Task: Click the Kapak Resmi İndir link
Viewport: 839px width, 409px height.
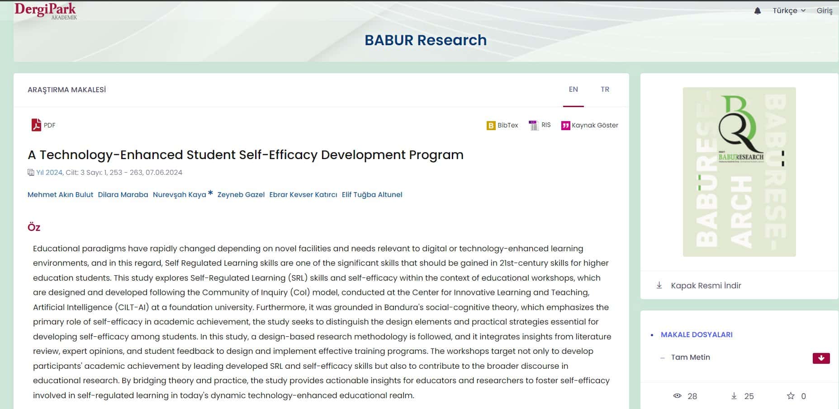Action: coord(706,286)
